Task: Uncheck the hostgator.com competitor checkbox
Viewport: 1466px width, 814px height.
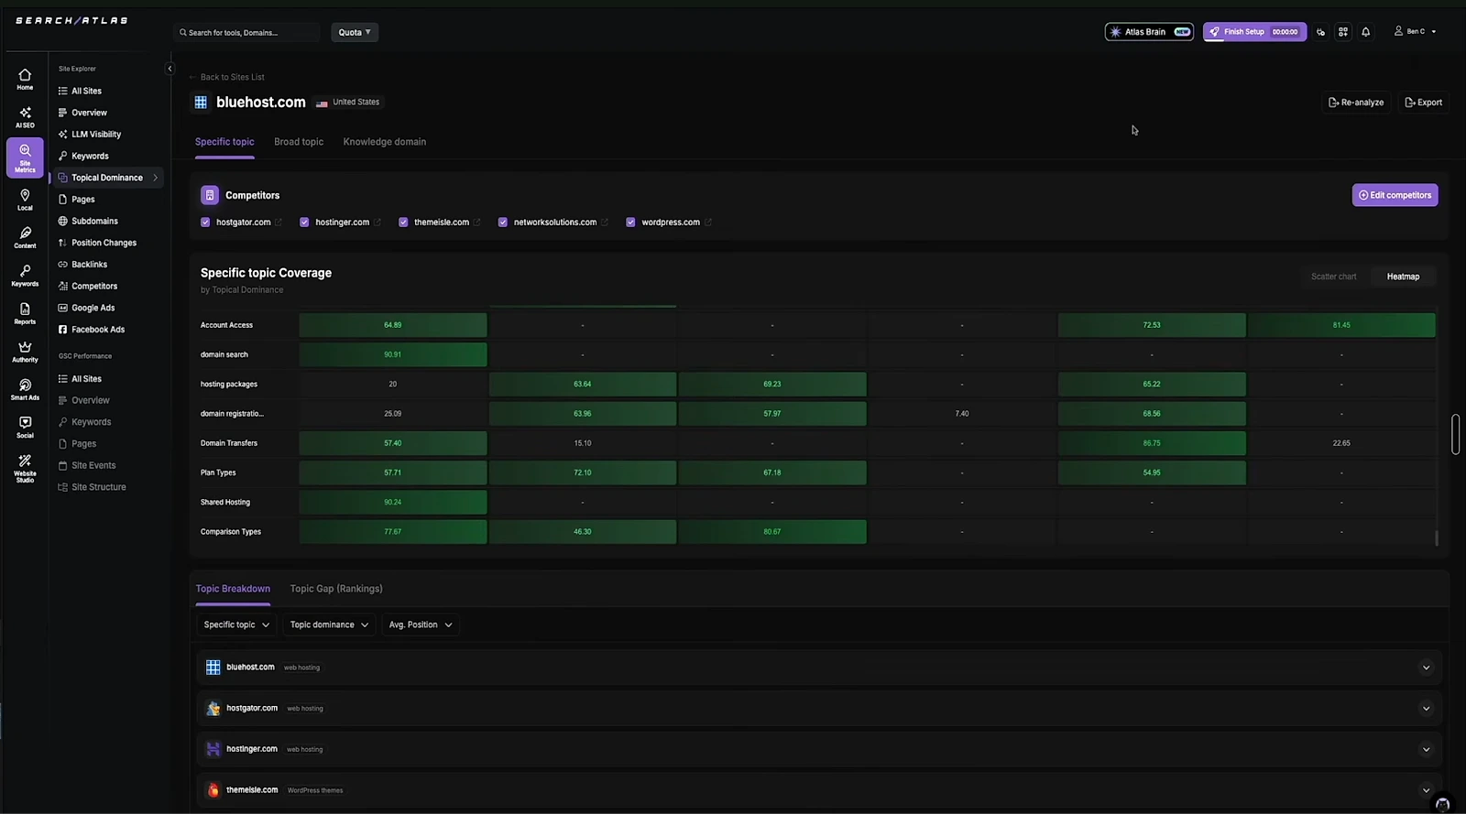Action: [205, 222]
